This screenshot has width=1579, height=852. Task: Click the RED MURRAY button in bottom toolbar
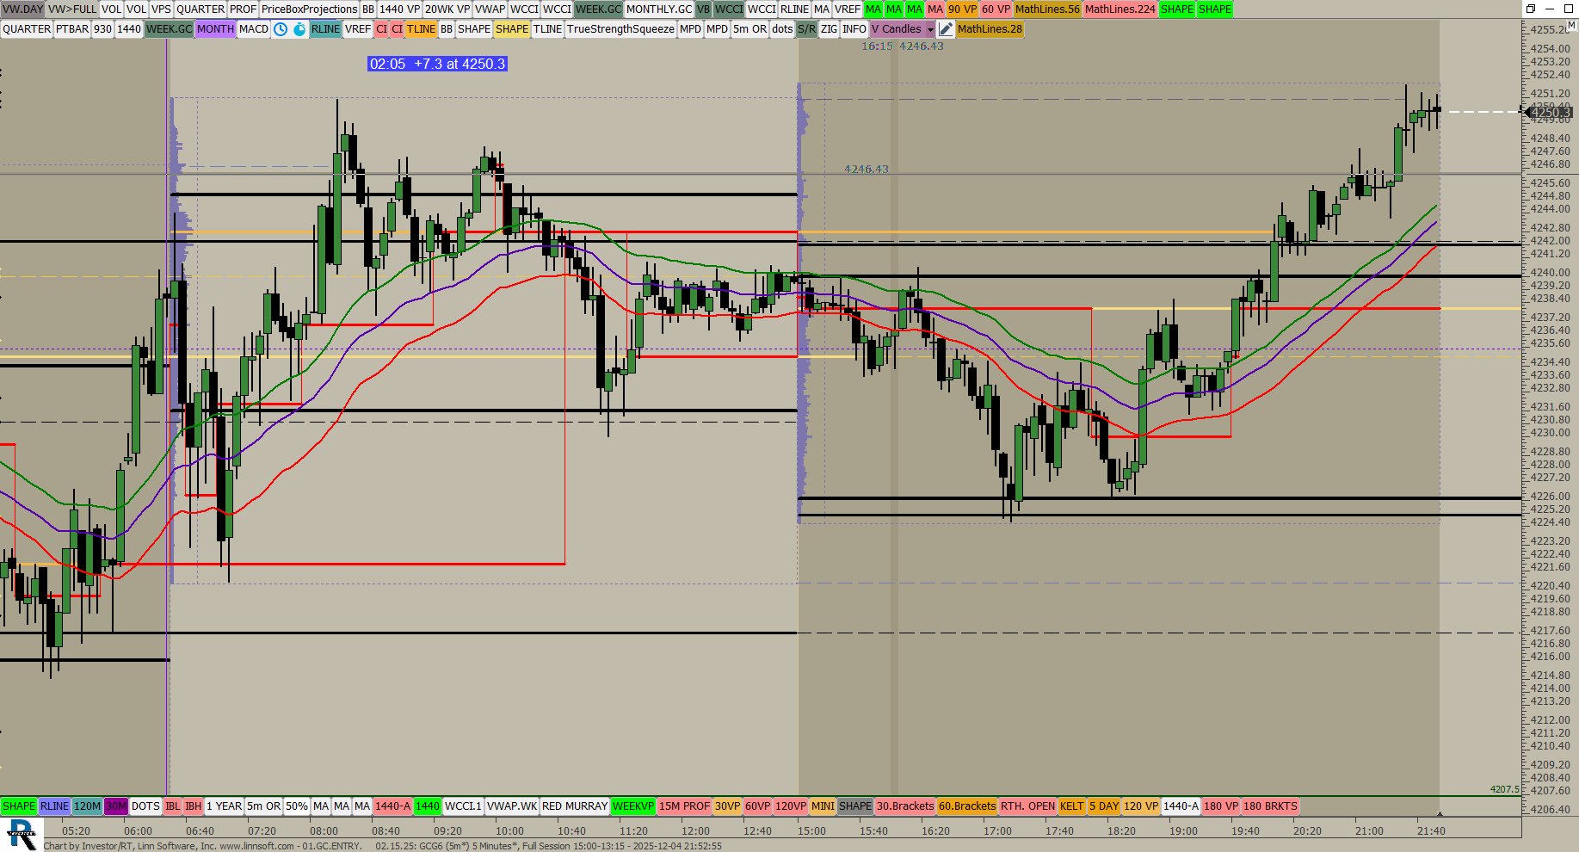tap(575, 806)
